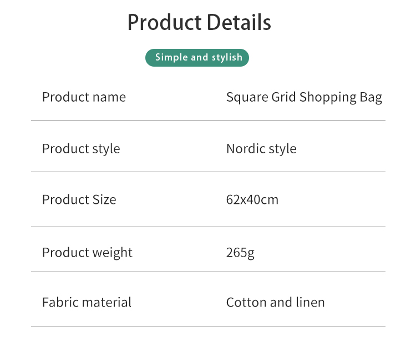Click the Nordic style value
This screenshot has width=416, height=341.
261,149
